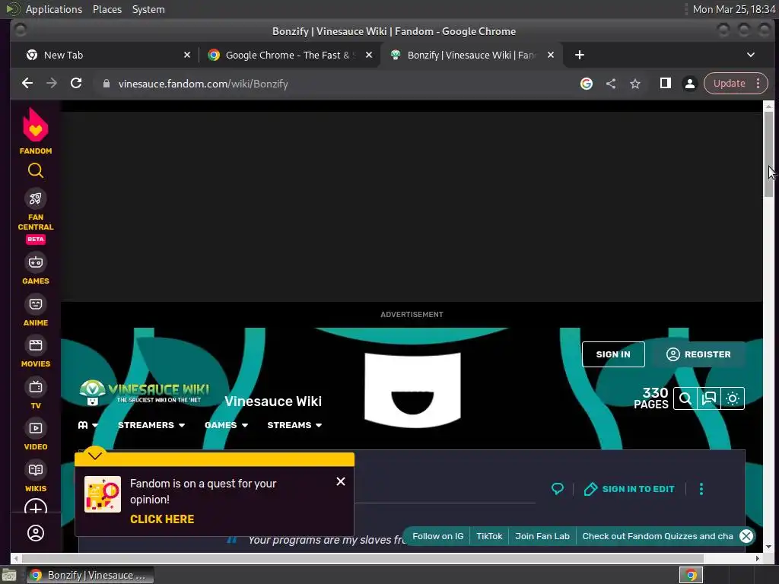Open article more options three dots
779x584 pixels.
[x=701, y=489]
